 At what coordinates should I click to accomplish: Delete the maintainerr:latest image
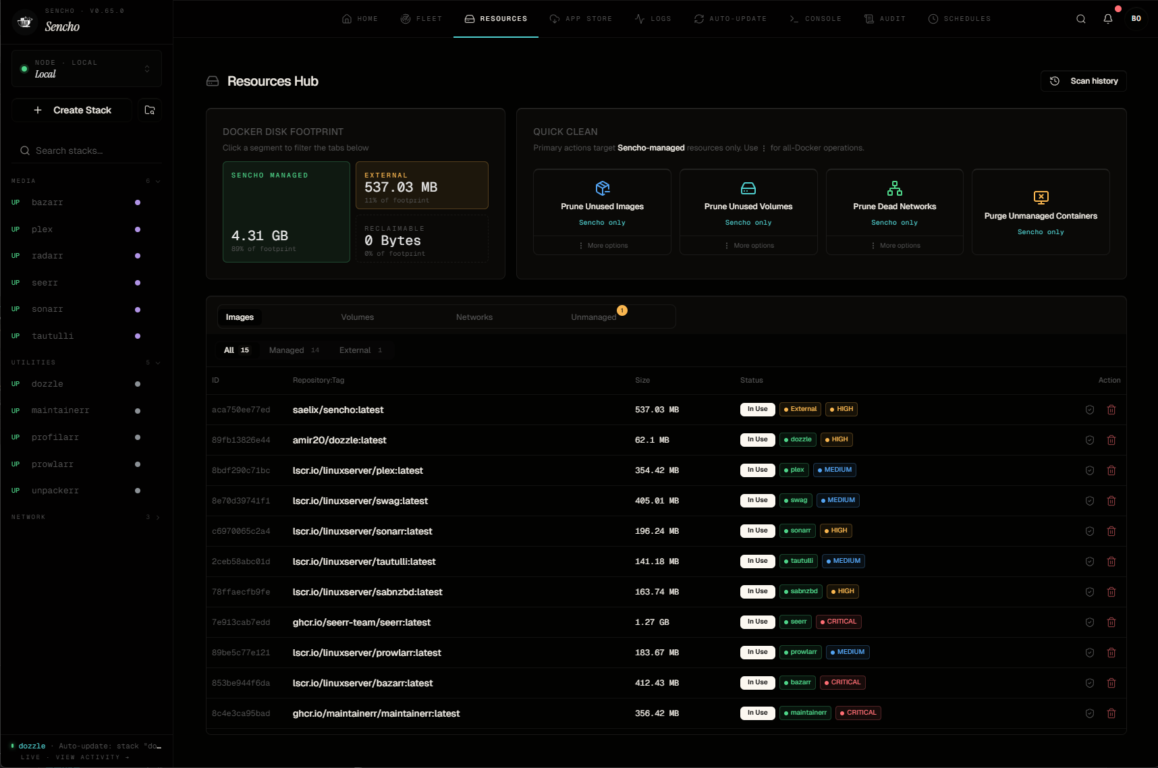point(1111,713)
